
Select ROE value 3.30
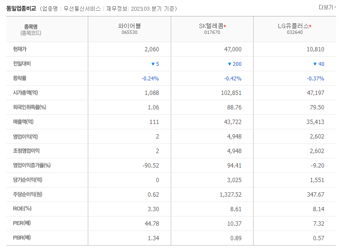(x=153, y=209)
